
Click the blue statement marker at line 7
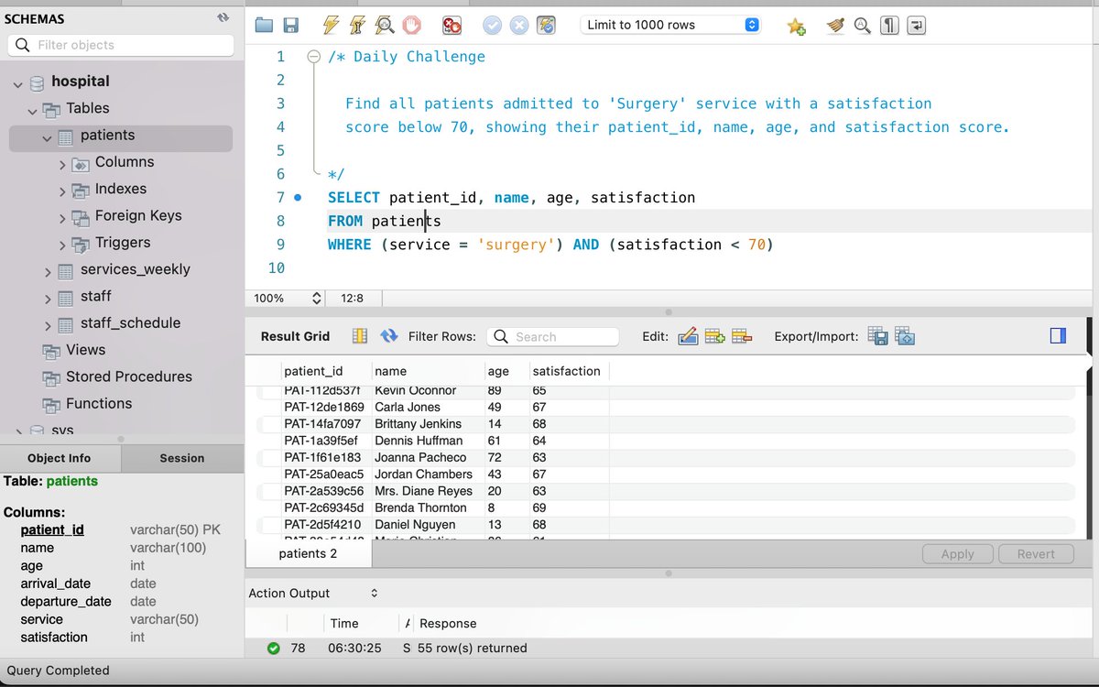[298, 197]
